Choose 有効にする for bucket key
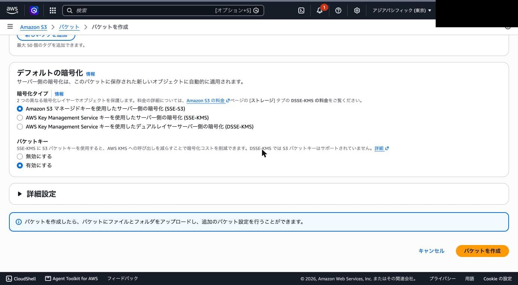The image size is (518, 285). [20, 165]
